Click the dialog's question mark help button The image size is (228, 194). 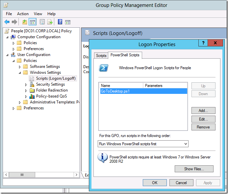coord(203,43)
